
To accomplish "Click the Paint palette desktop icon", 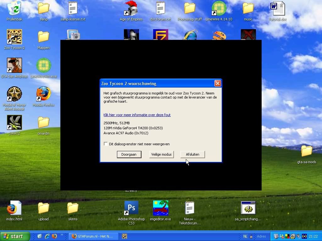I will point(219,35).
